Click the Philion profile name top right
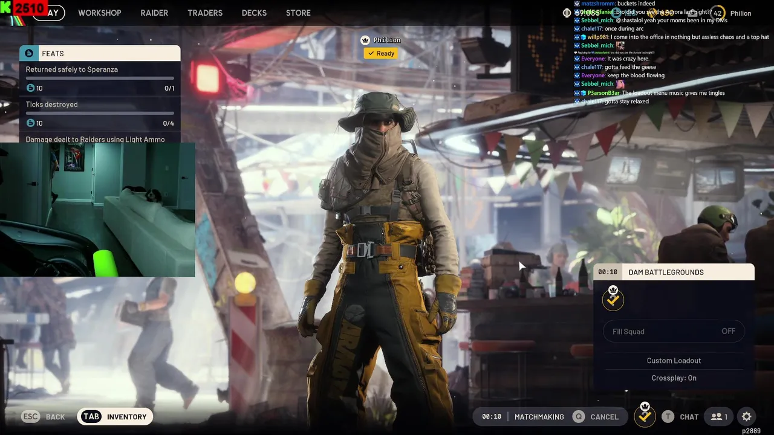The width and height of the screenshot is (774, 435). 741,13
